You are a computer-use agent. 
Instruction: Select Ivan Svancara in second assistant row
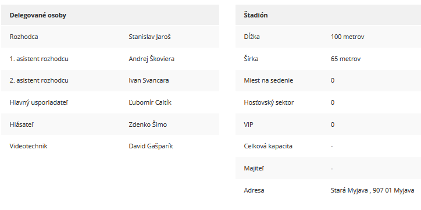[149, 80]
